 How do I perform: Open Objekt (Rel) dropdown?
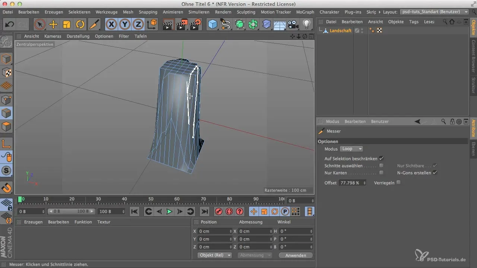click(x=215, y=255)
